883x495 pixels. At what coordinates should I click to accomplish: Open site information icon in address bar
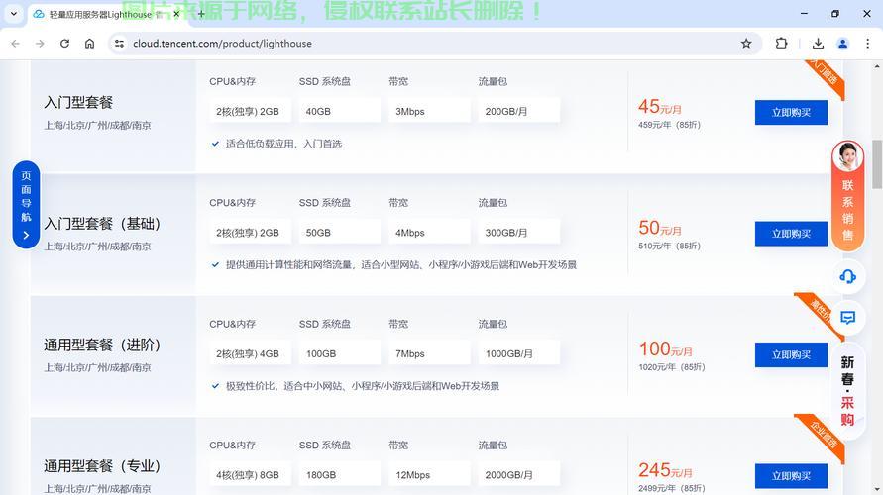pos(119,44)
